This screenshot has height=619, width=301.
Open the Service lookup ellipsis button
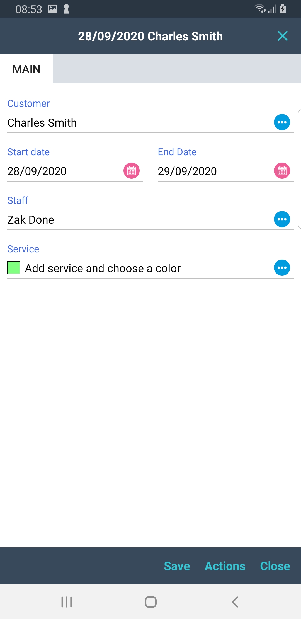coord(282,268)
